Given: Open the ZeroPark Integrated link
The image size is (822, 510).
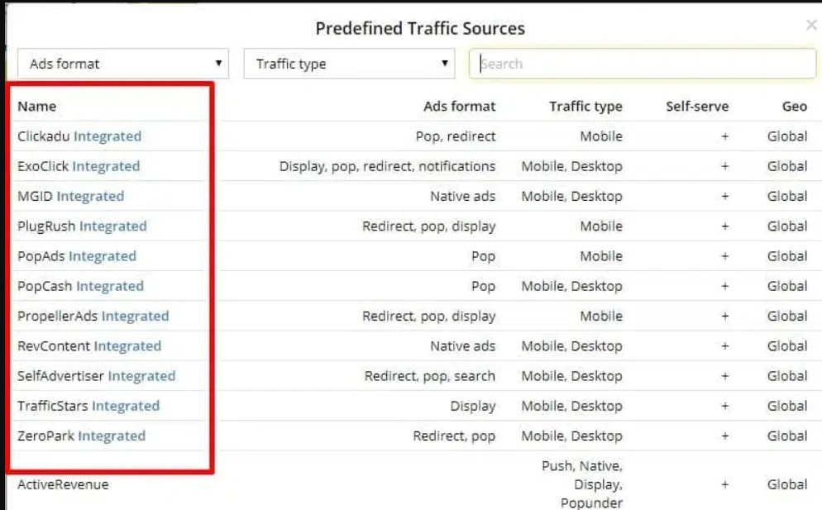Looking at the screenshot, I should [x=80, y=436].
